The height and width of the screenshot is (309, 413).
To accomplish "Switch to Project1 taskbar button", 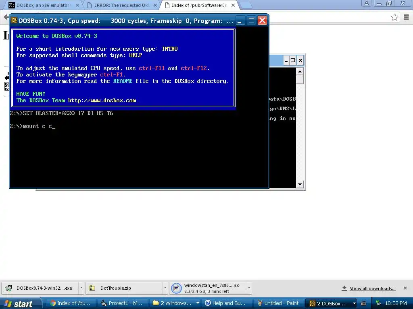I will 122,303.
